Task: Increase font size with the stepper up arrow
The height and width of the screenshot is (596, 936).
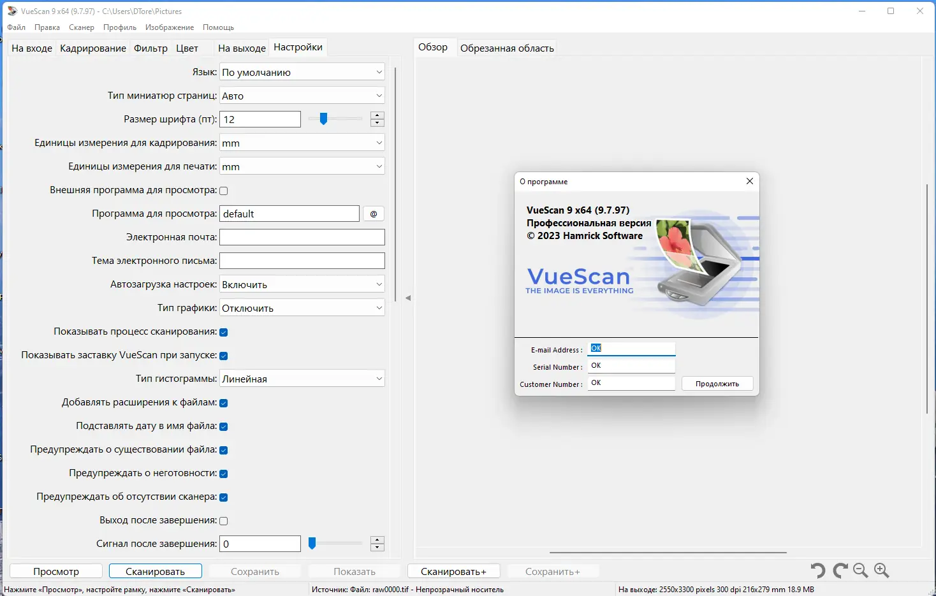Action: [x=377, y=115]
